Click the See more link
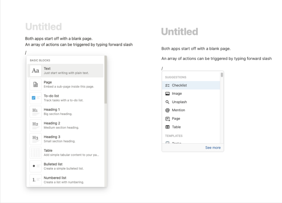This screenshot has width=282, height=203. click(x=213, y=148)
